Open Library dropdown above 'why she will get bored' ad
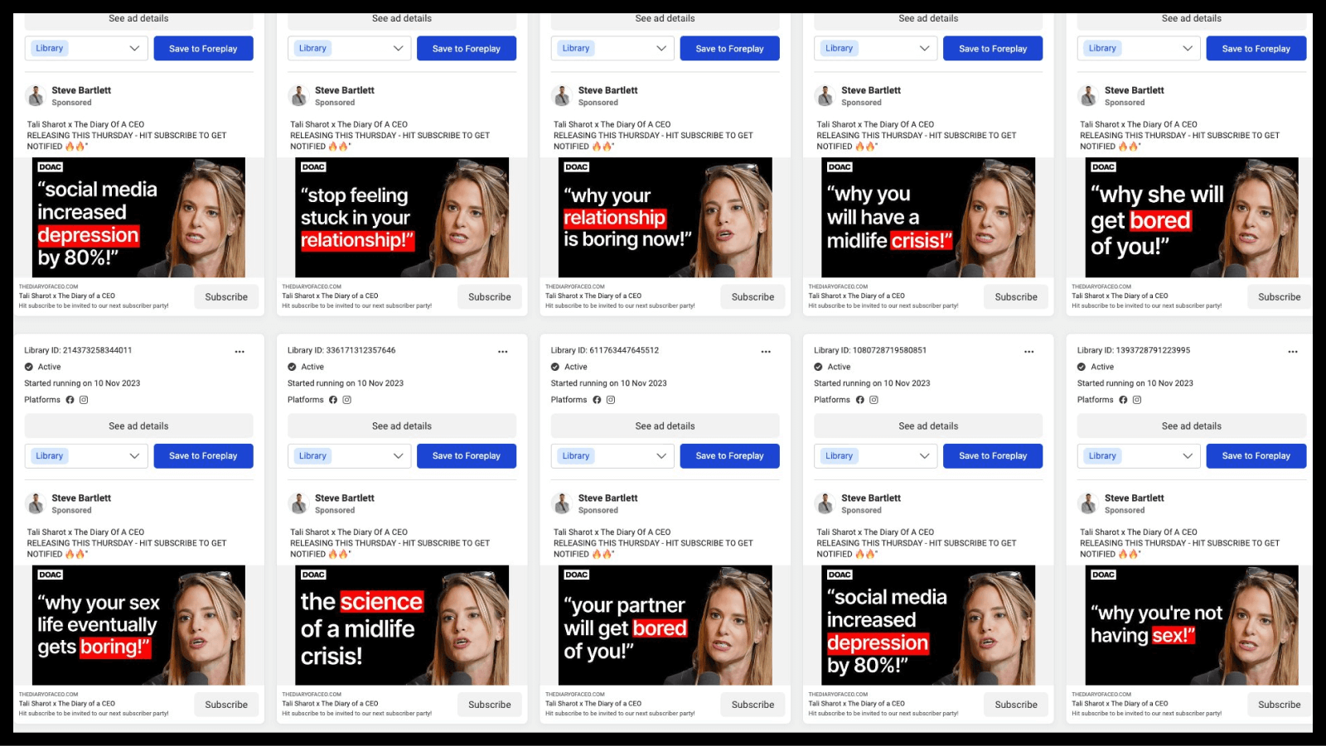The width and height of the screenshot is (1326, 746). 1140,48
